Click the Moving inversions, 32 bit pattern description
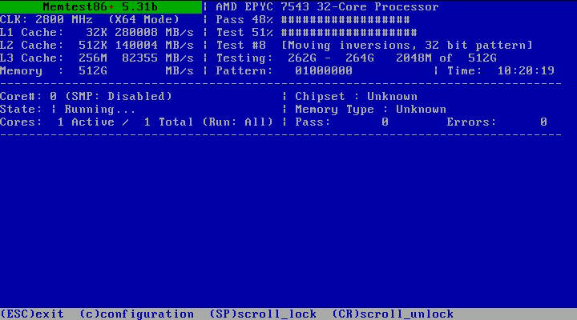577x320 pixels. [407, 45]
